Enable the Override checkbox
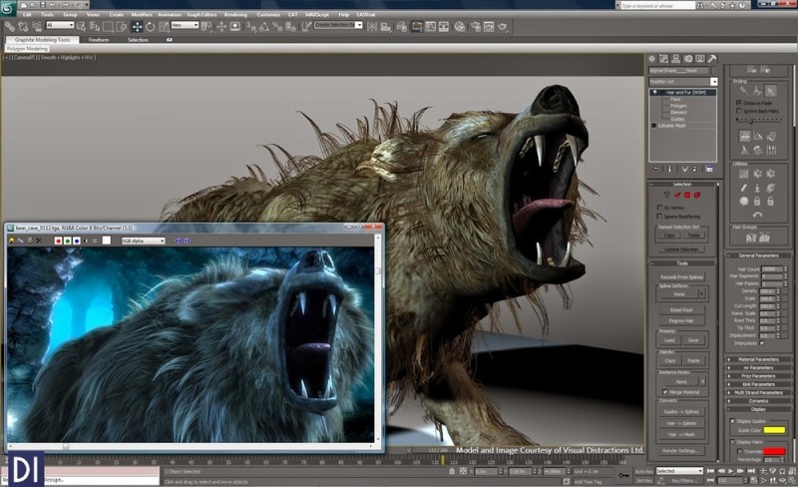Image resolution: width=798 pixels, height=487 pixels. coord(739,451)
